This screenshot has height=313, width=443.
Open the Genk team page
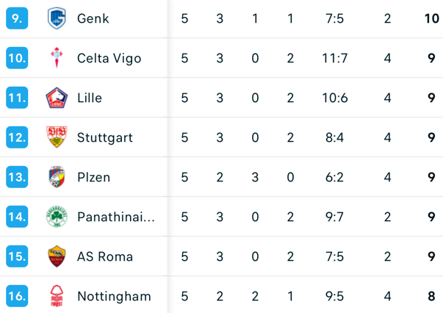[93, 18]
